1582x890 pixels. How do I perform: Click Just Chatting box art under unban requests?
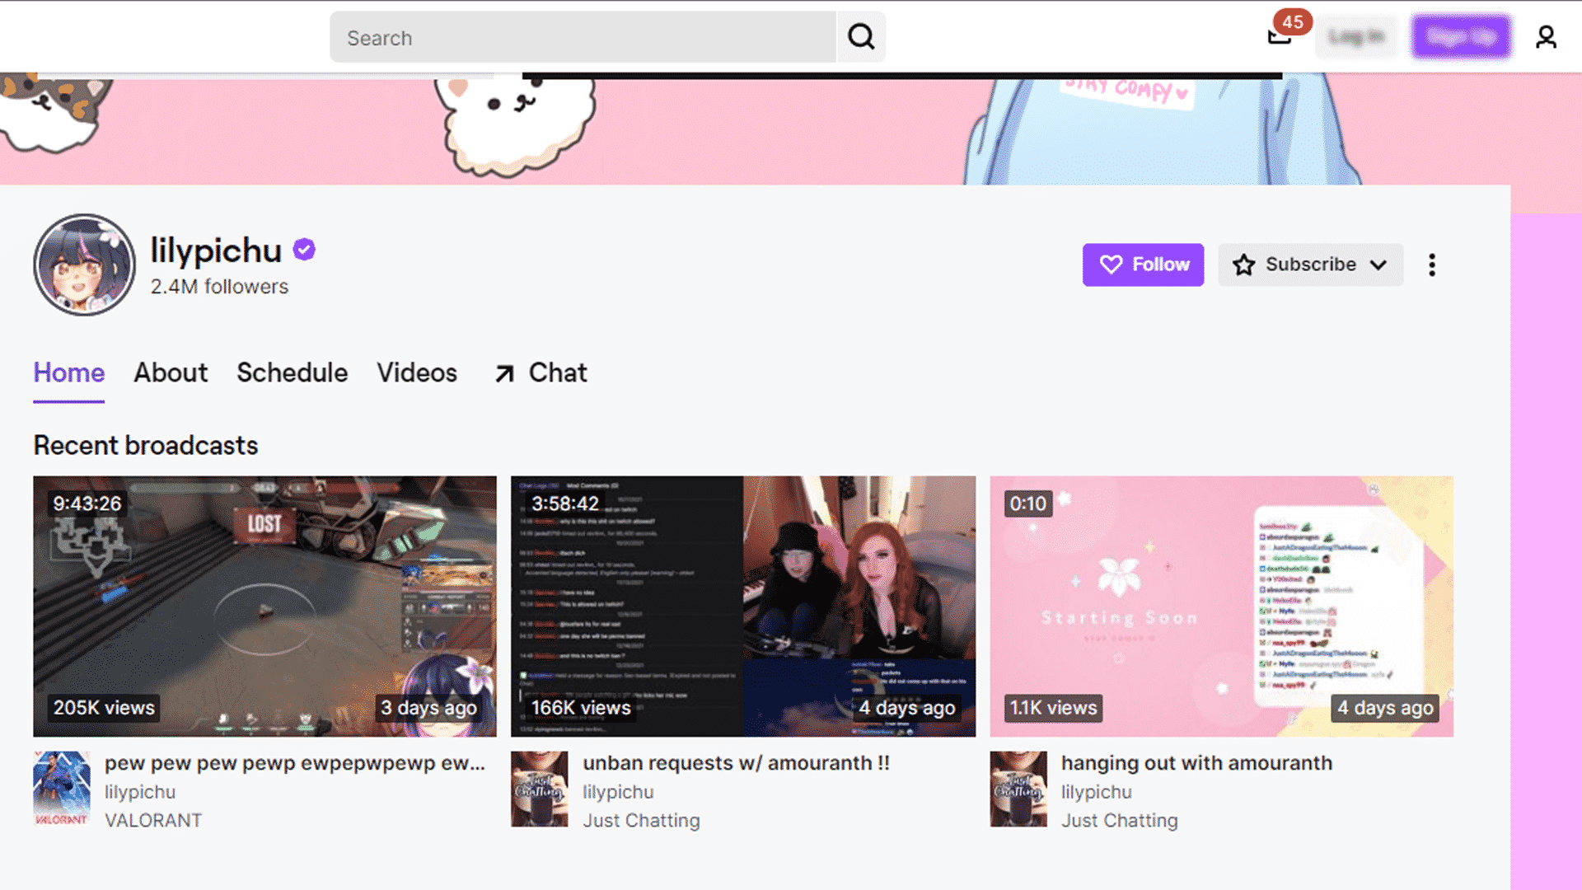coord(540,789)
